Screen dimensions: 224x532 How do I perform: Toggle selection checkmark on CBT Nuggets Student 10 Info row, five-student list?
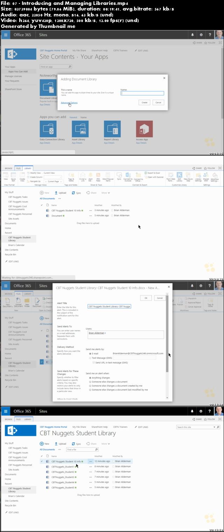click(x=42, y=461)
